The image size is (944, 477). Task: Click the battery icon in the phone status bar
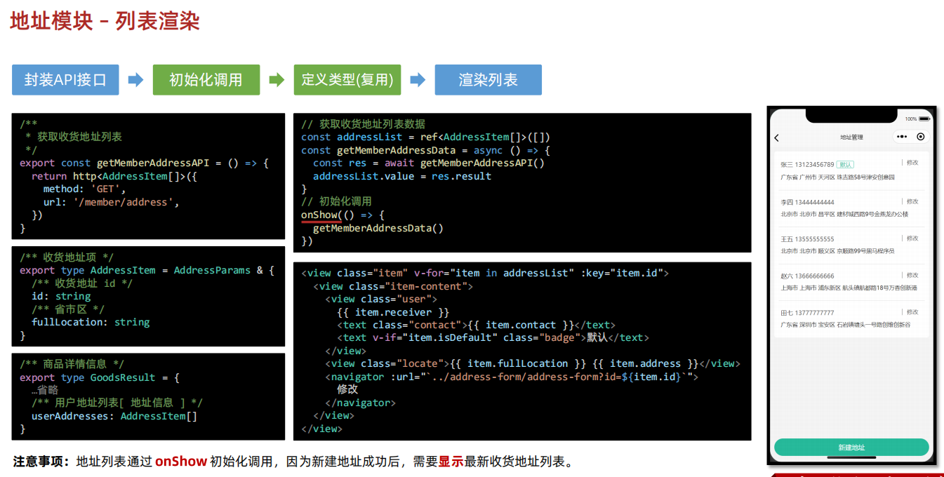click(x=924, y=119)
